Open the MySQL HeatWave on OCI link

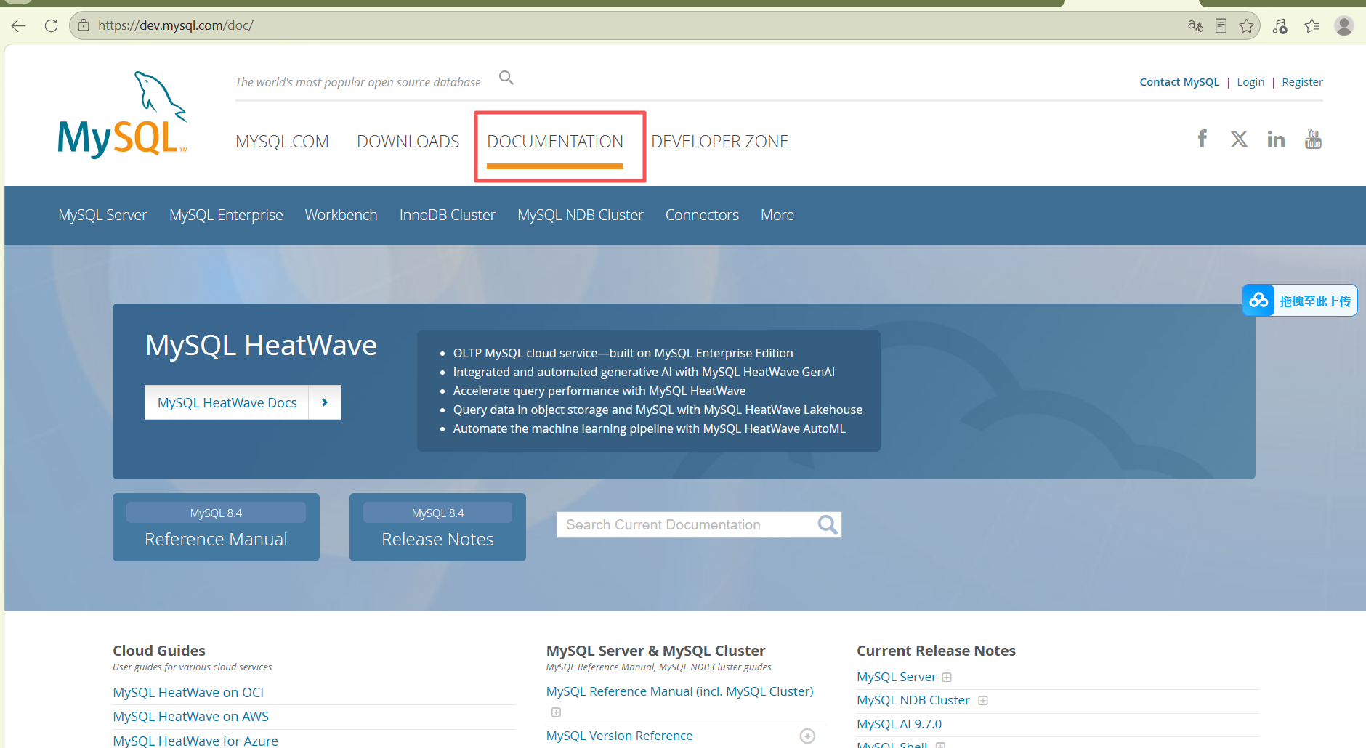click(x=188, y=693)
